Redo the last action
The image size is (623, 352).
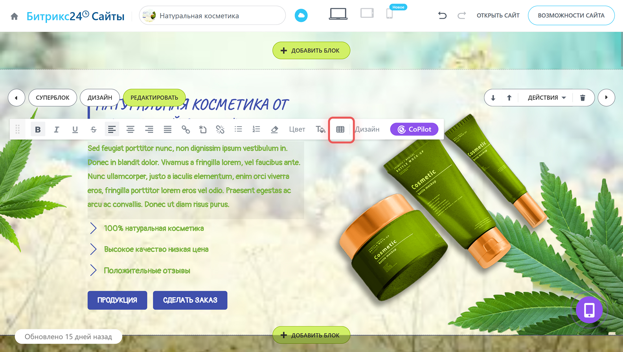[x=462, y=15]
